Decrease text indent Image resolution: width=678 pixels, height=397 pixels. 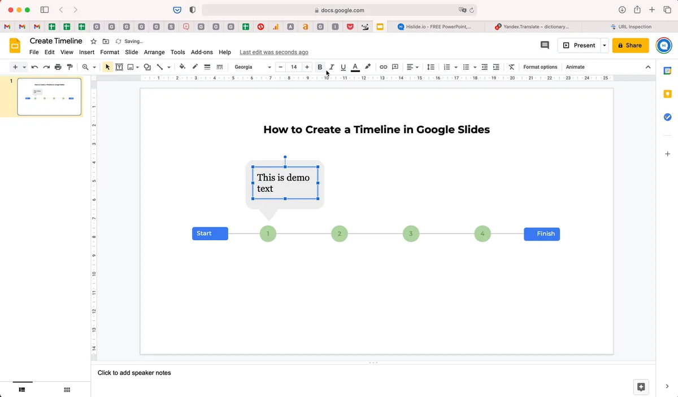[x=484, y=67]
